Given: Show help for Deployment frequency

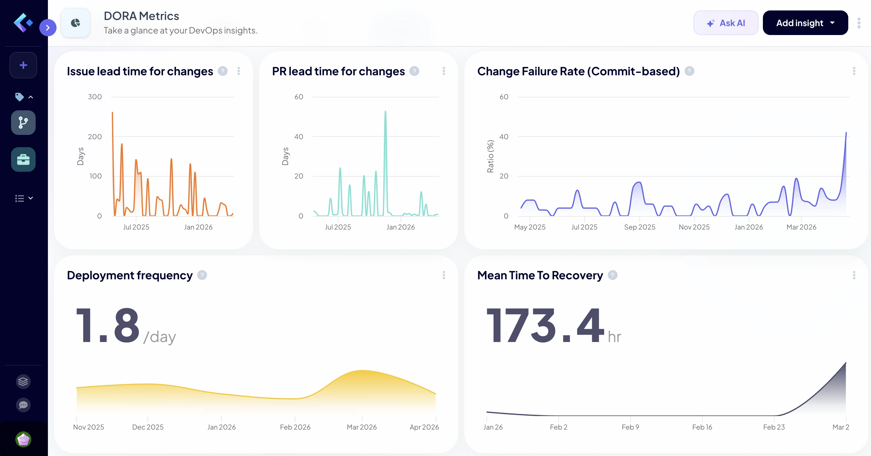Looking at the screenshot, I should point(202,275).
